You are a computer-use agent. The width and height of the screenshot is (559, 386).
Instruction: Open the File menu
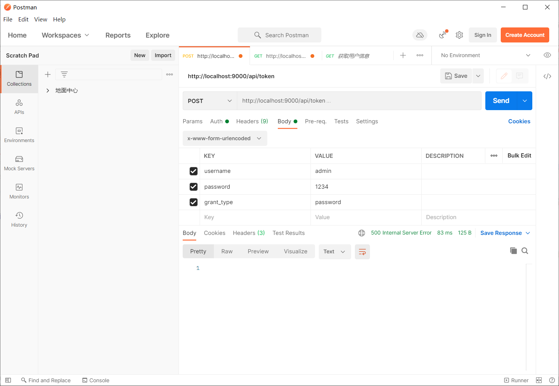8,20
